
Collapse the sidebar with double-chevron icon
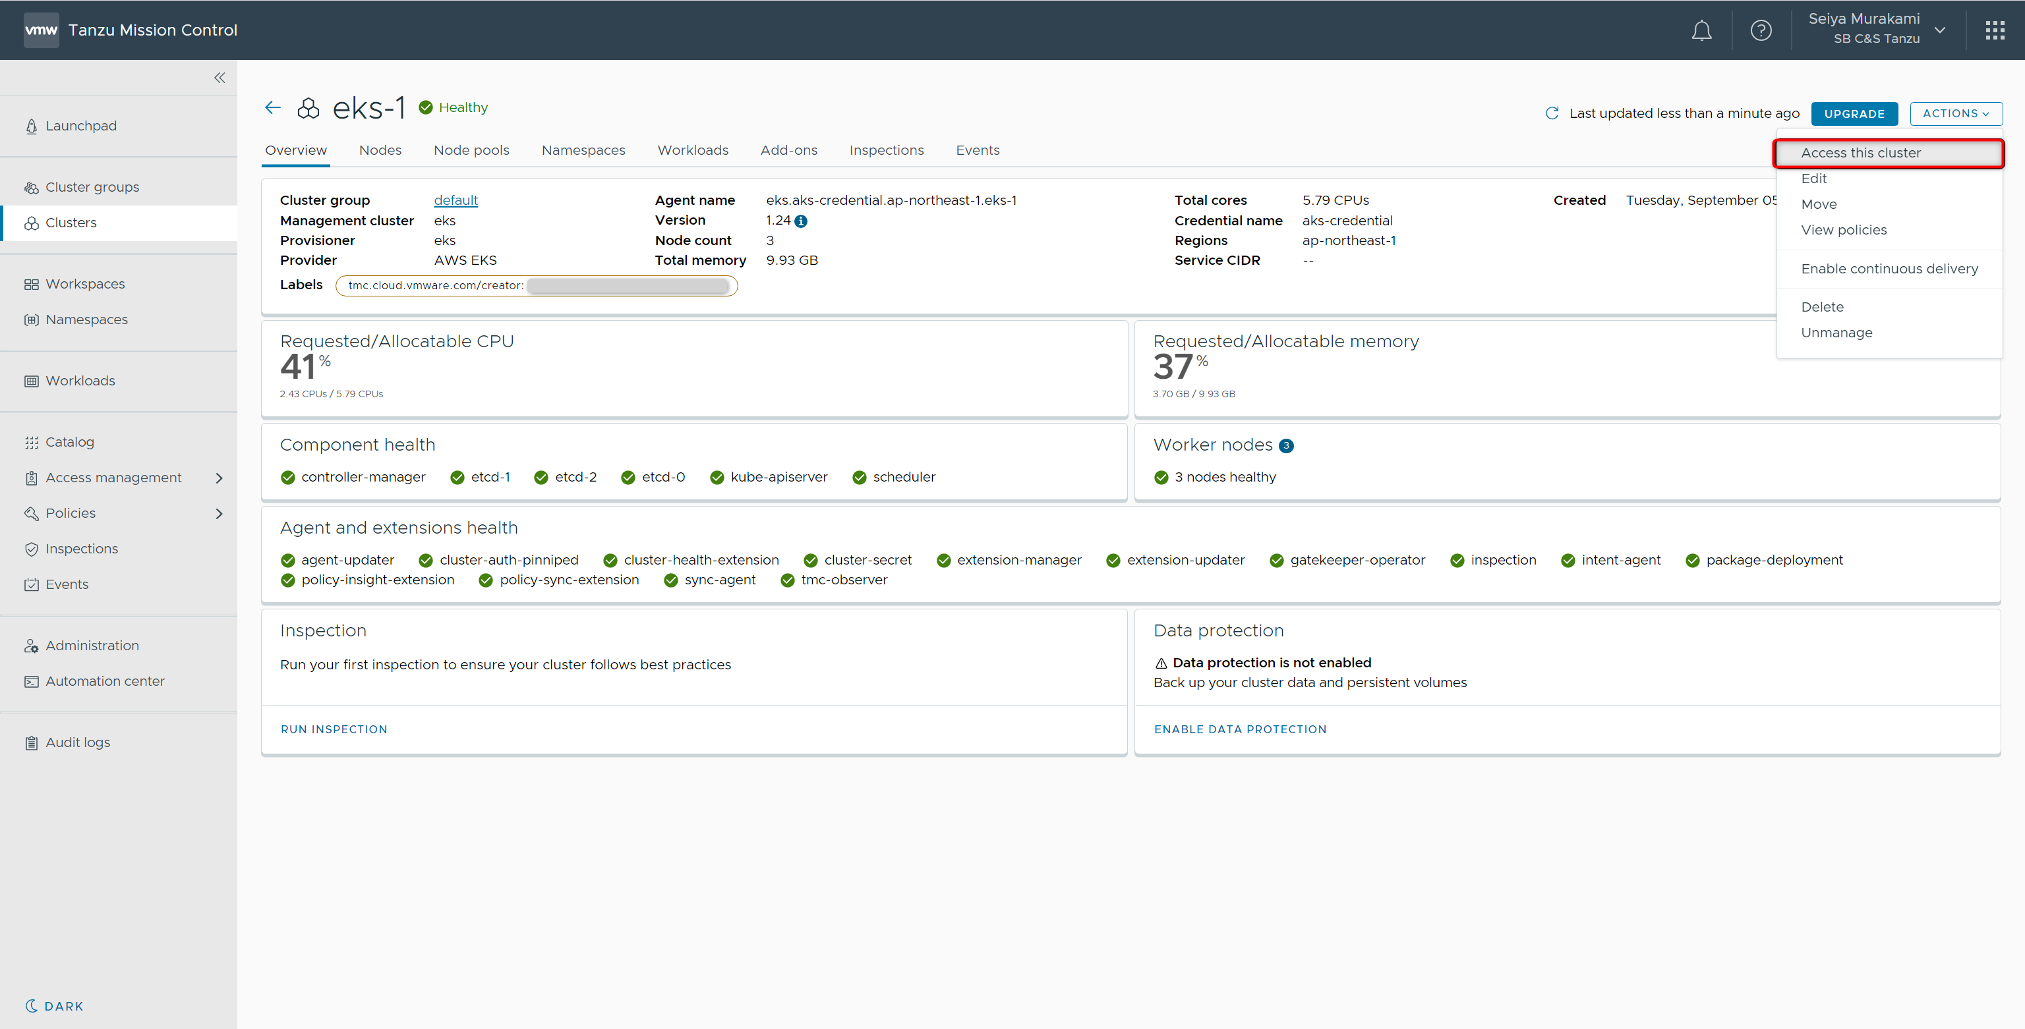click(x=220, y=78)
